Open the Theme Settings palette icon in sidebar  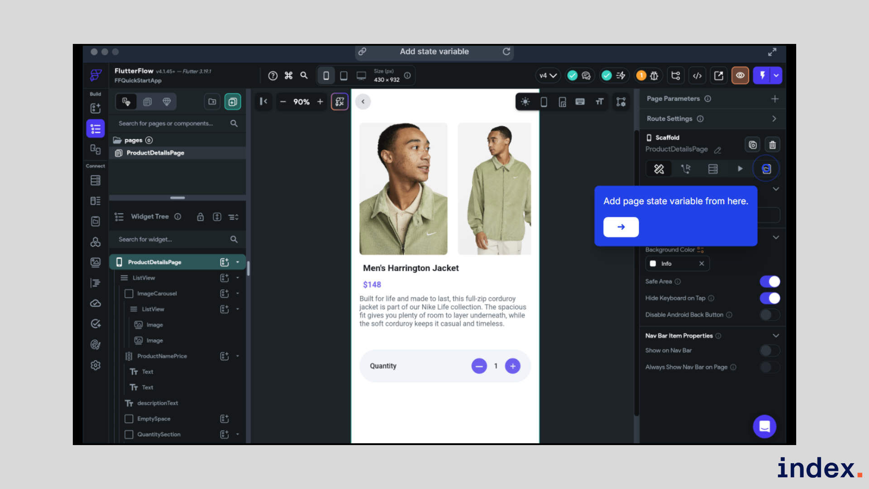[x=95, y=345]
